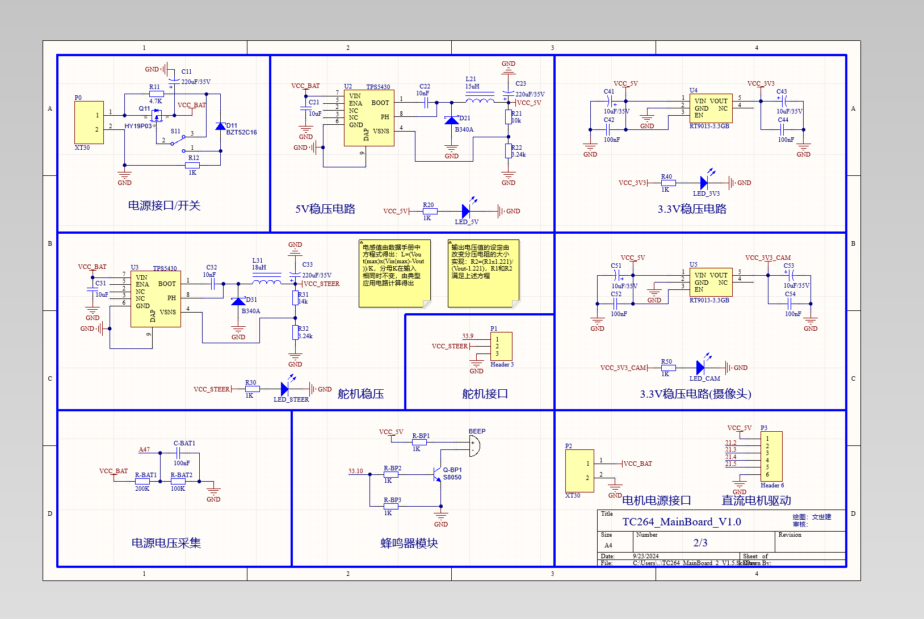This screenshot has height=619, width=924.
Task: Click the '3.3V稳压电路' section title
Action: pos(692,209)
